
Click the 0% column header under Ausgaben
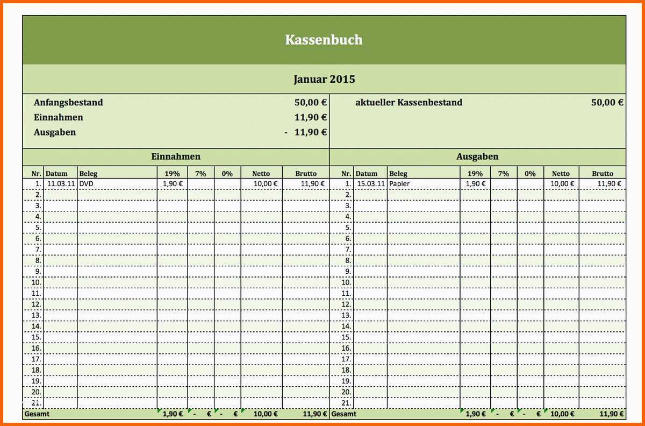[x=531, y=173]
